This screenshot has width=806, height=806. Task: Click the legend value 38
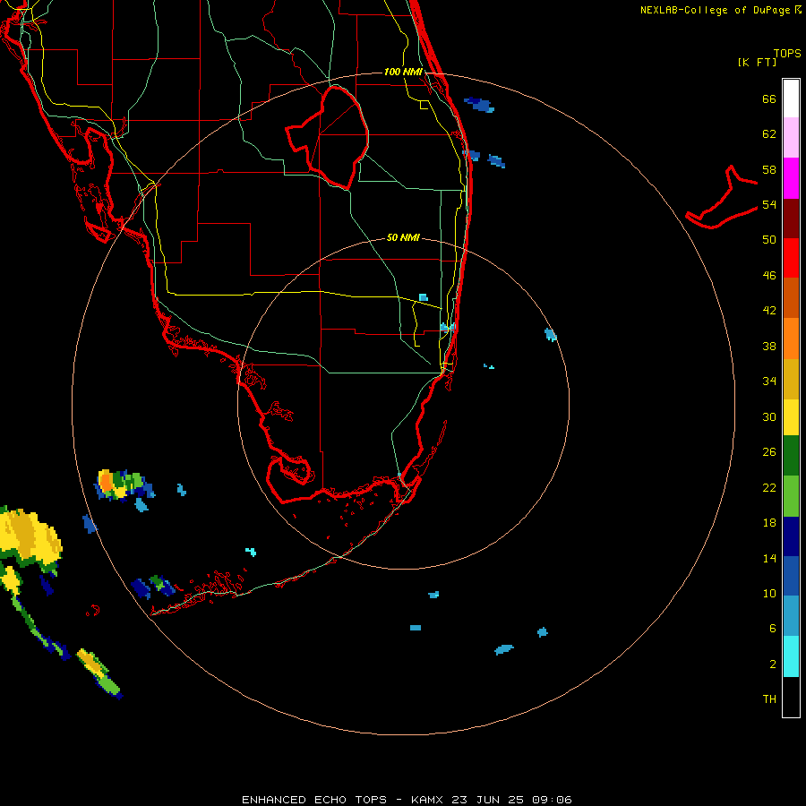coord(769,346)
